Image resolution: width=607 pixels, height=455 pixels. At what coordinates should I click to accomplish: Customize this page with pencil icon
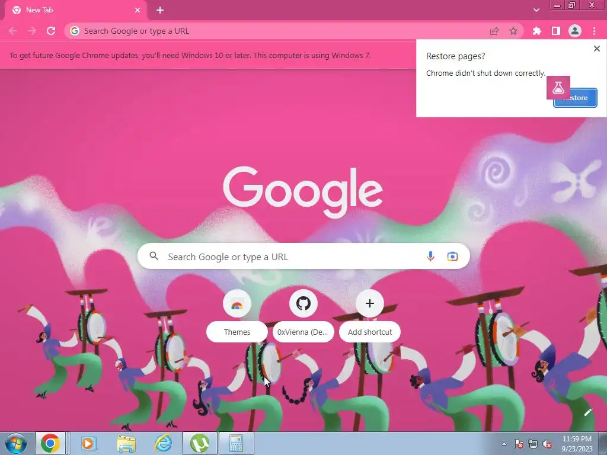pos(587,412)
